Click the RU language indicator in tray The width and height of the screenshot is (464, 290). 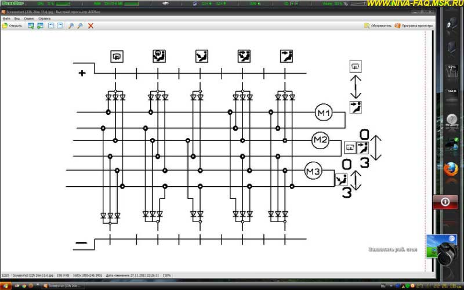point(383,286)
